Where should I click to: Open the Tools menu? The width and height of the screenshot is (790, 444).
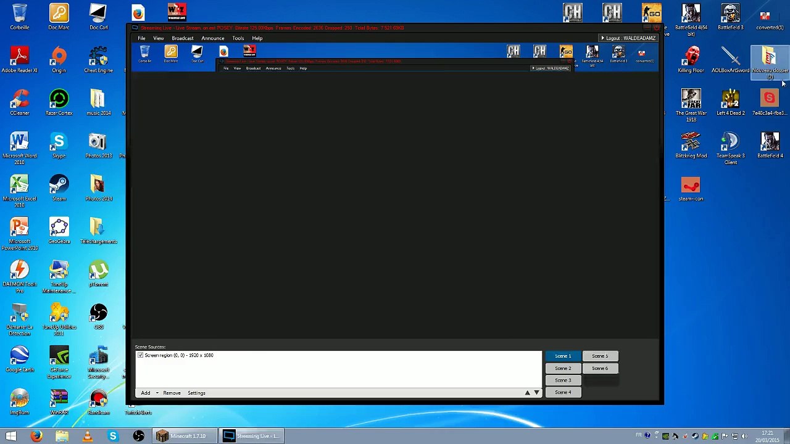pyautogui.click(x=238, y=38)
